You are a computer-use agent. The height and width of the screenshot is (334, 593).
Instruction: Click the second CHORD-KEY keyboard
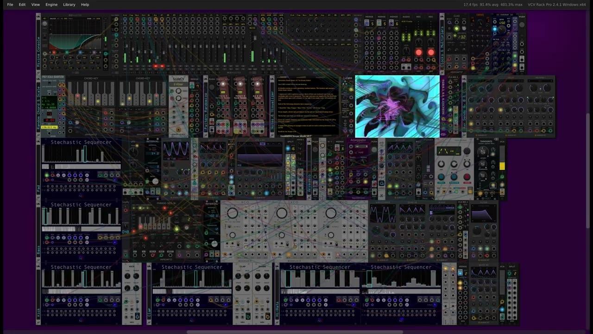coord(142,93)
